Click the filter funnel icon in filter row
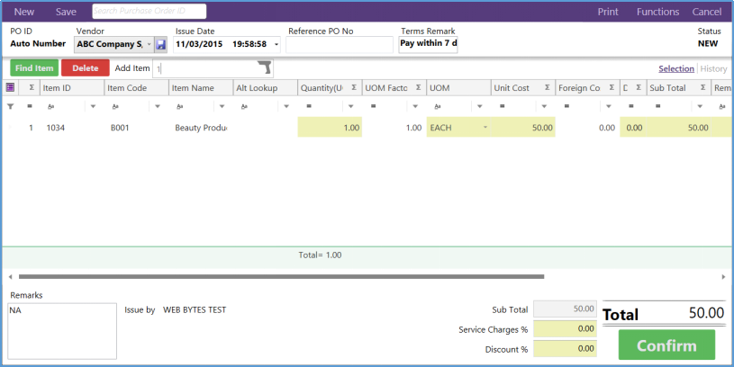This screenshot has width=734, height=367. 10,107
